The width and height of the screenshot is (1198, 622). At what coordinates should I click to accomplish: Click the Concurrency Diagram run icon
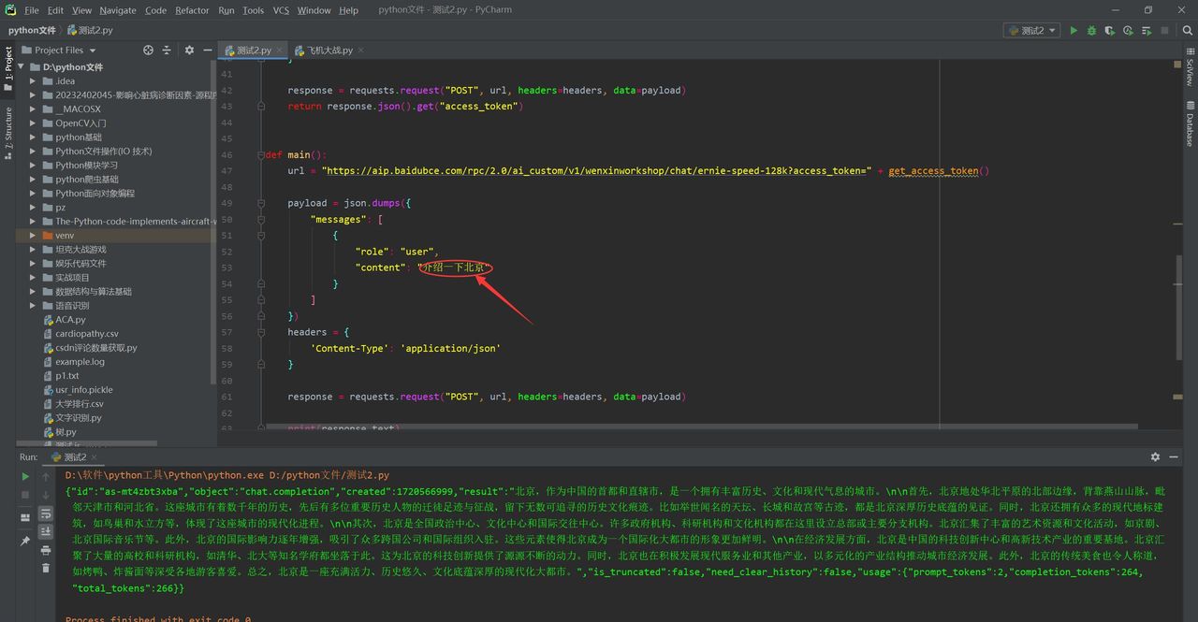pos(1145,31)
